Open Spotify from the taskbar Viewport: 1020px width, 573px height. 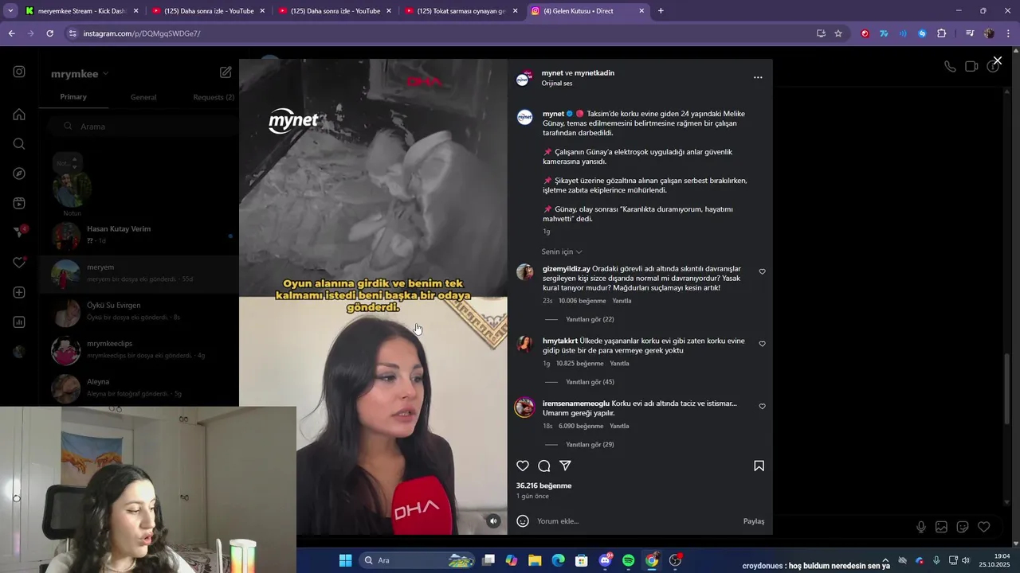[628, 560]
